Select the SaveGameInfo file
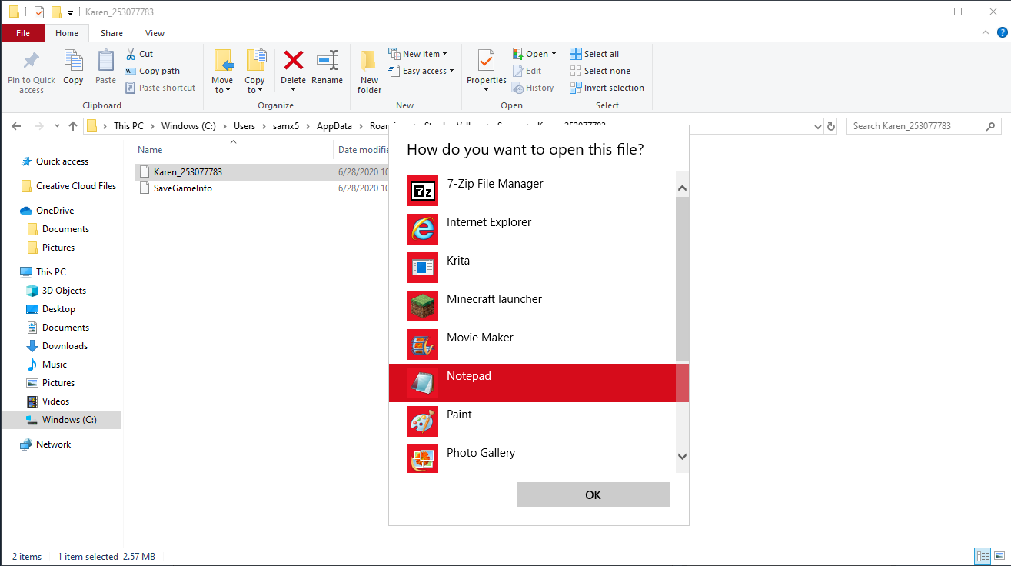Image resolution: width=1011 pixels, height=566 pixels. tap(182, 188)
